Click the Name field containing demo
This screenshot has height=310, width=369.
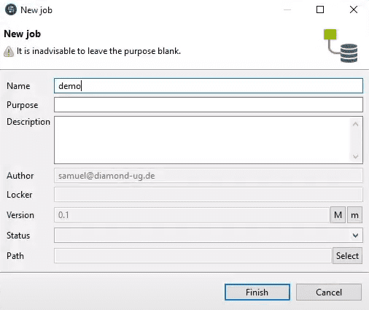pos(209,86)
